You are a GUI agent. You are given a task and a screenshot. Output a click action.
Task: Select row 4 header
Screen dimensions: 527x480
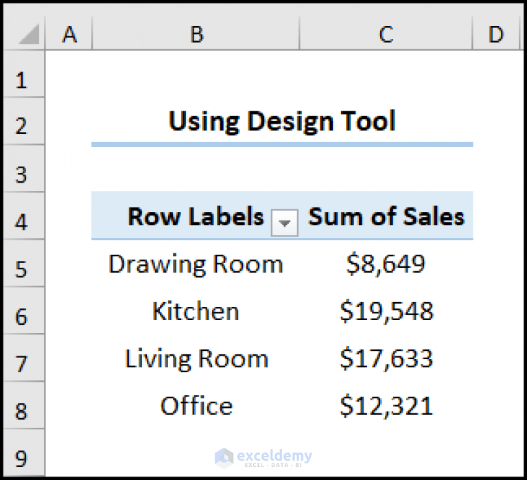coord(23,216)
